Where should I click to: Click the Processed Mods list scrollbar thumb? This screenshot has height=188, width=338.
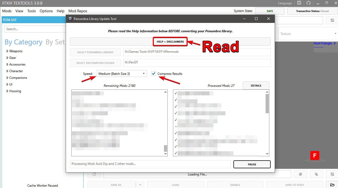(267, 103)
